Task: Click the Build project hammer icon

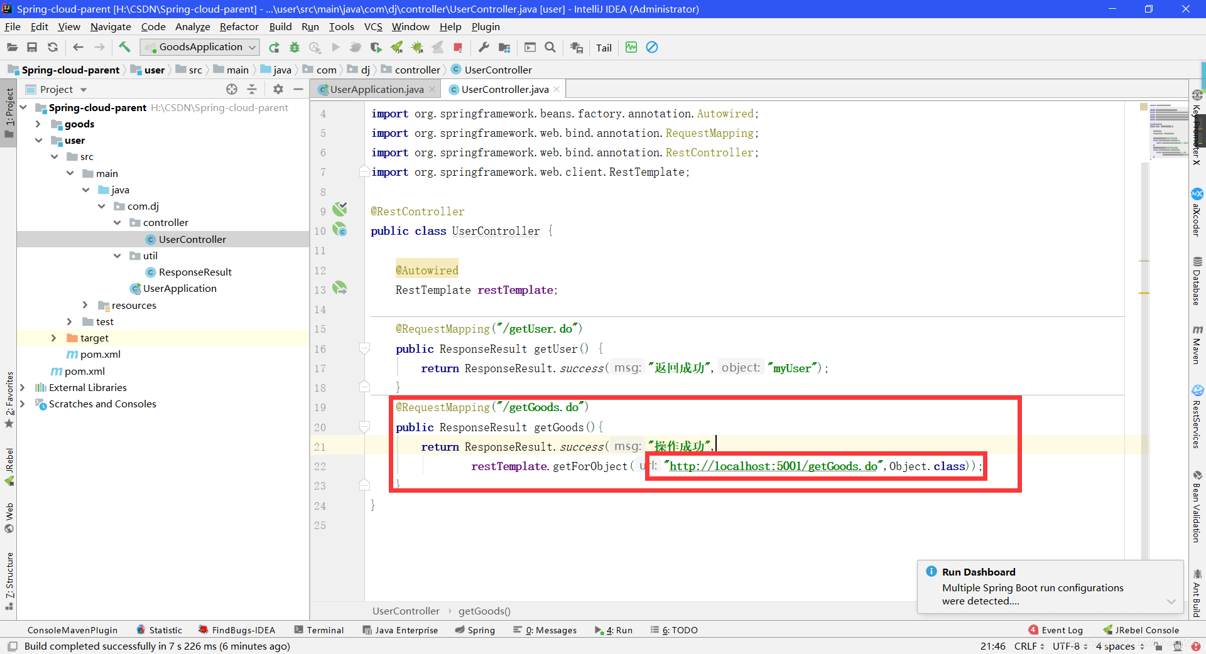Action: (x=124, y=47)
